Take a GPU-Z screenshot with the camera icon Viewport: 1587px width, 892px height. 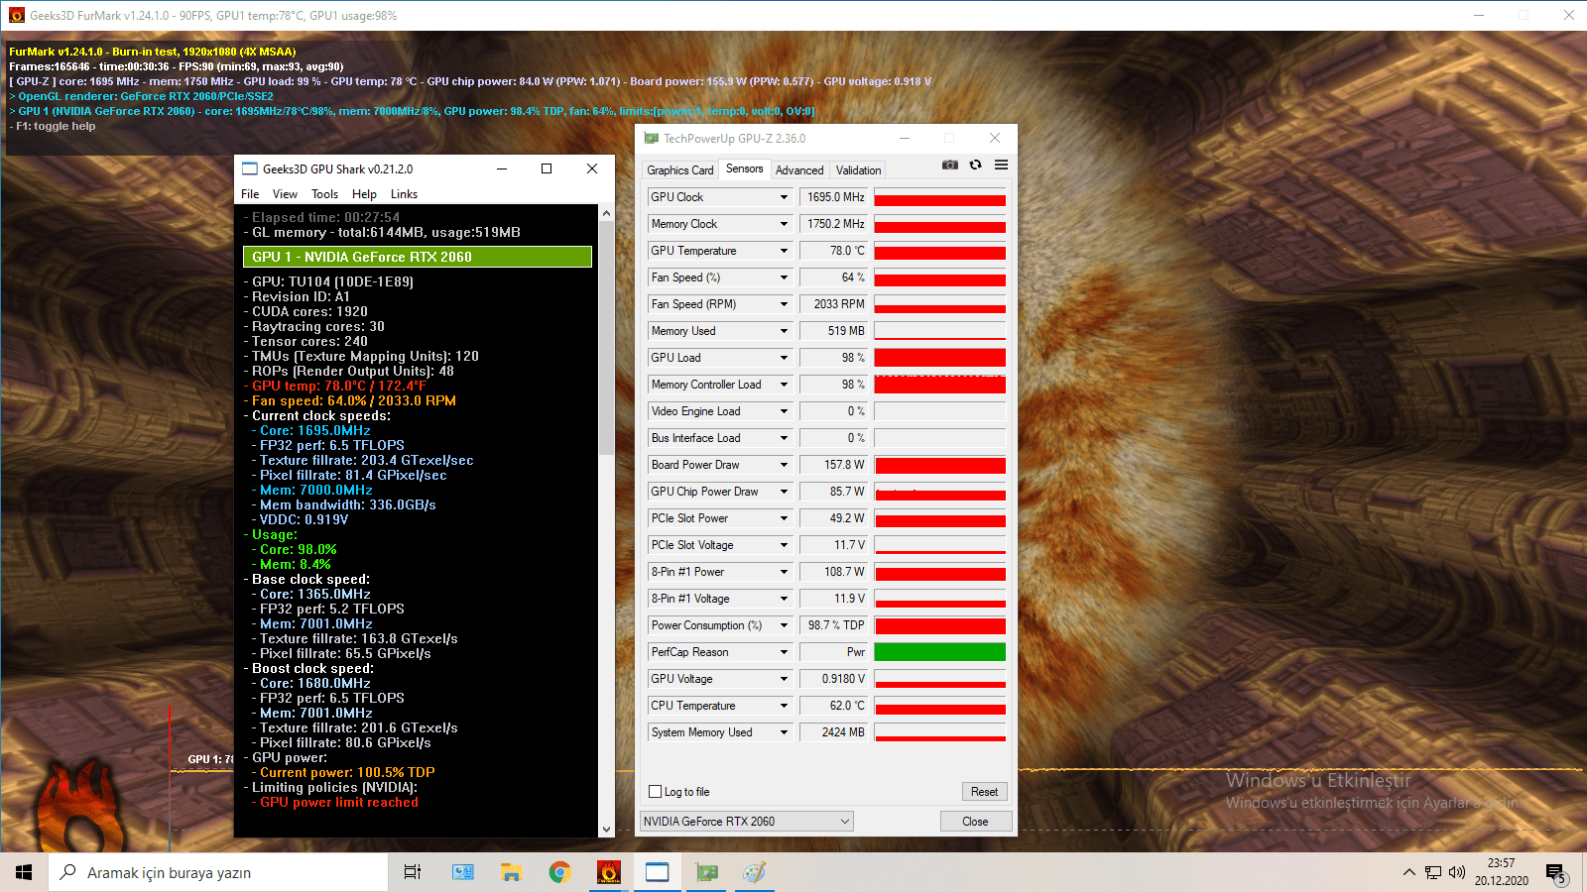pos(949,165)
